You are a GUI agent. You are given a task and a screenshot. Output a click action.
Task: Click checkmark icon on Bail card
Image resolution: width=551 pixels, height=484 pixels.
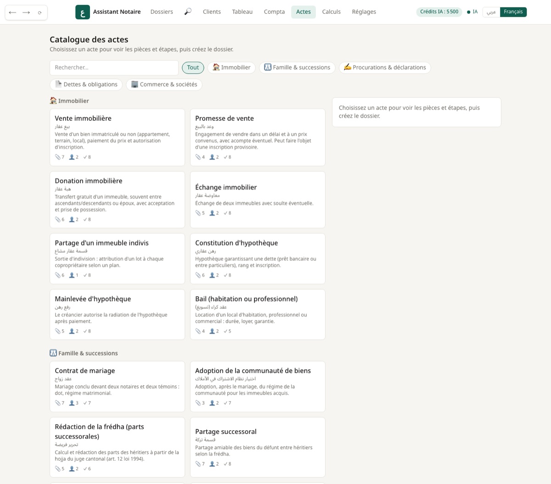225,331
